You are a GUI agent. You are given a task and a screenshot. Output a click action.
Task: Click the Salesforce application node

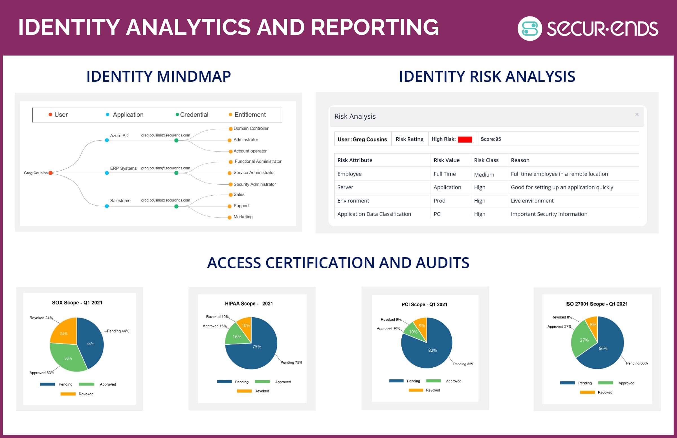[x=107, y=206]
